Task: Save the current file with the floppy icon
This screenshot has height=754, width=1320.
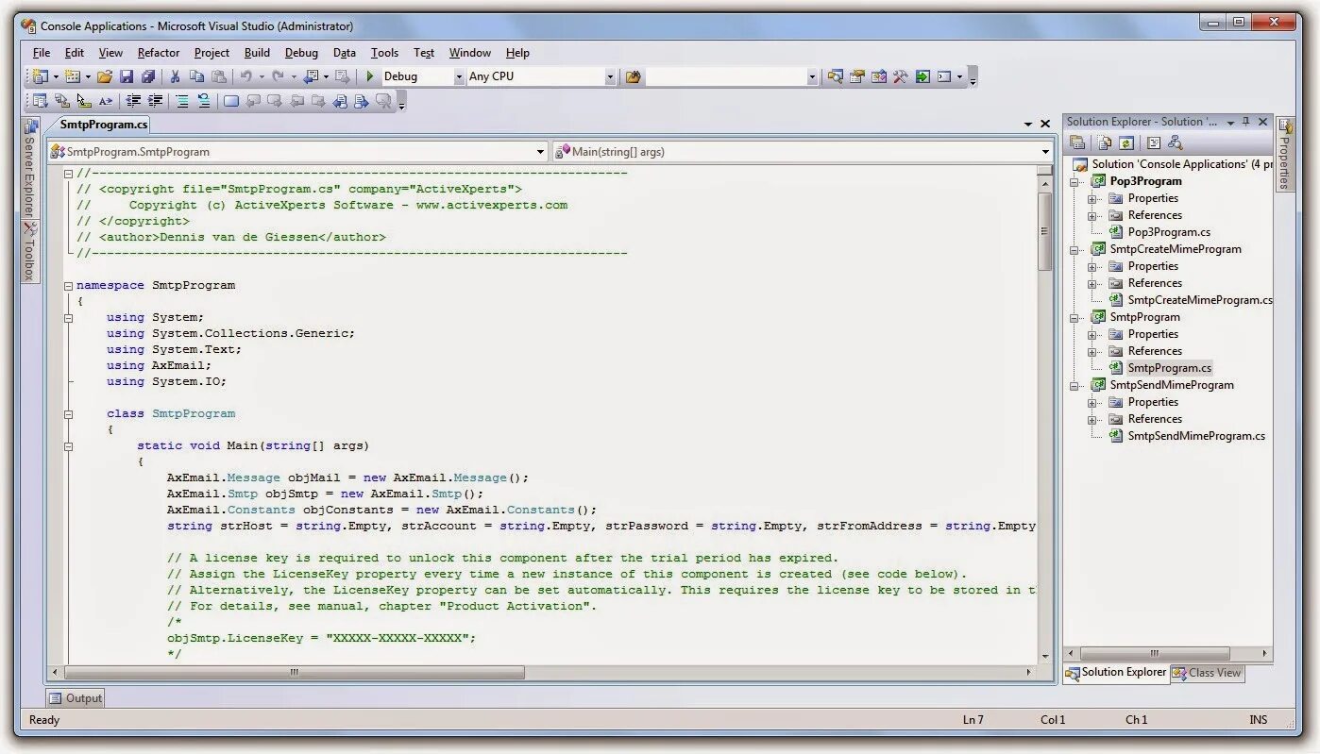Action: coord(126,76)
